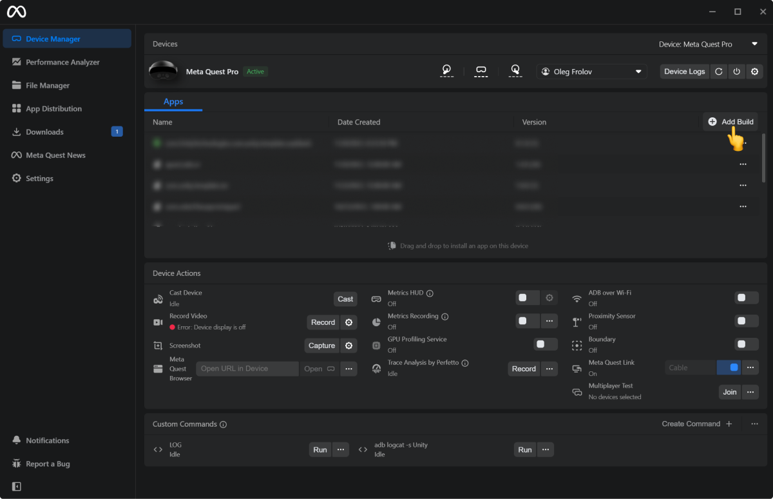Image resolution: width=773 pixels, height=499 pixels.
Task: Open Downloads section
Action: click(67, 132)
